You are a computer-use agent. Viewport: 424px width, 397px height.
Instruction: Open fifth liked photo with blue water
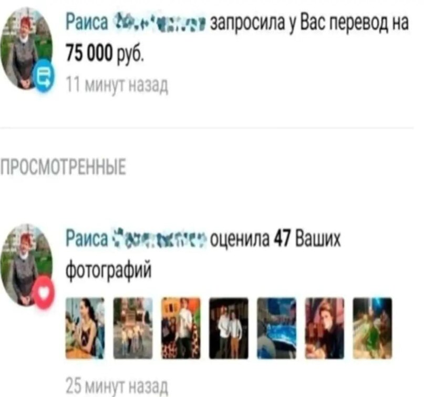point(276,328)
